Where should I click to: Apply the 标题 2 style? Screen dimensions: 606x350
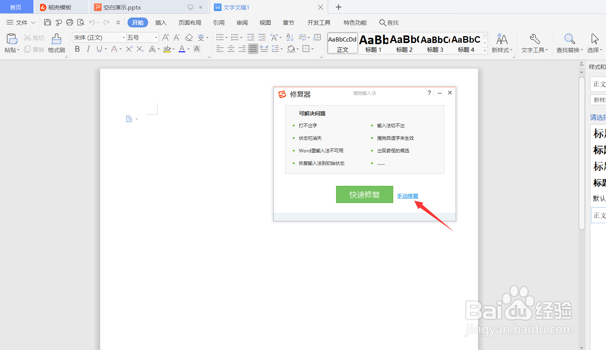(404, 43)
